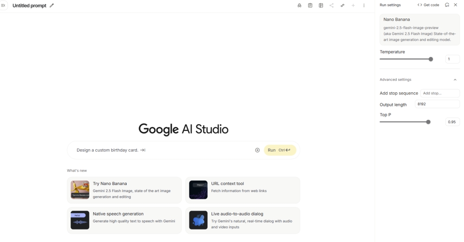Close the Run settings panel
The height and width of the screenshot is (242, 464).
(456, 5)
